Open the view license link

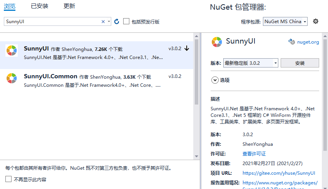(254, 154)
